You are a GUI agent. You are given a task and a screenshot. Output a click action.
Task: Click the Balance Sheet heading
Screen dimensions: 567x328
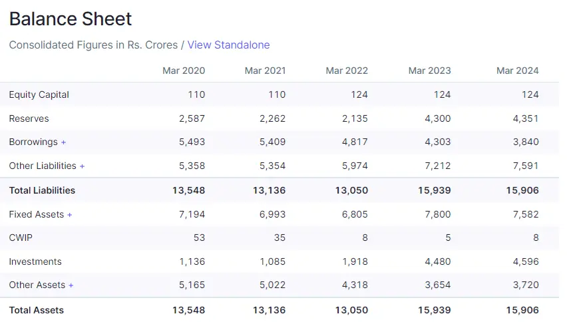pos(71,19)
